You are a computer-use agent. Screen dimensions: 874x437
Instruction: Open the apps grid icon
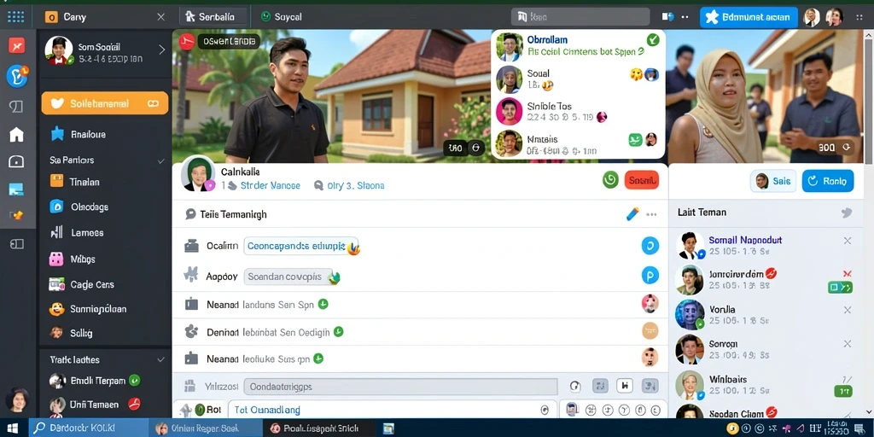coord(15,17)
